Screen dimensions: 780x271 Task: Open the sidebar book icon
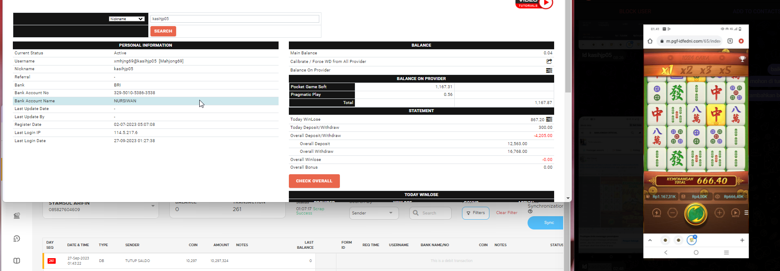(17, 261)
